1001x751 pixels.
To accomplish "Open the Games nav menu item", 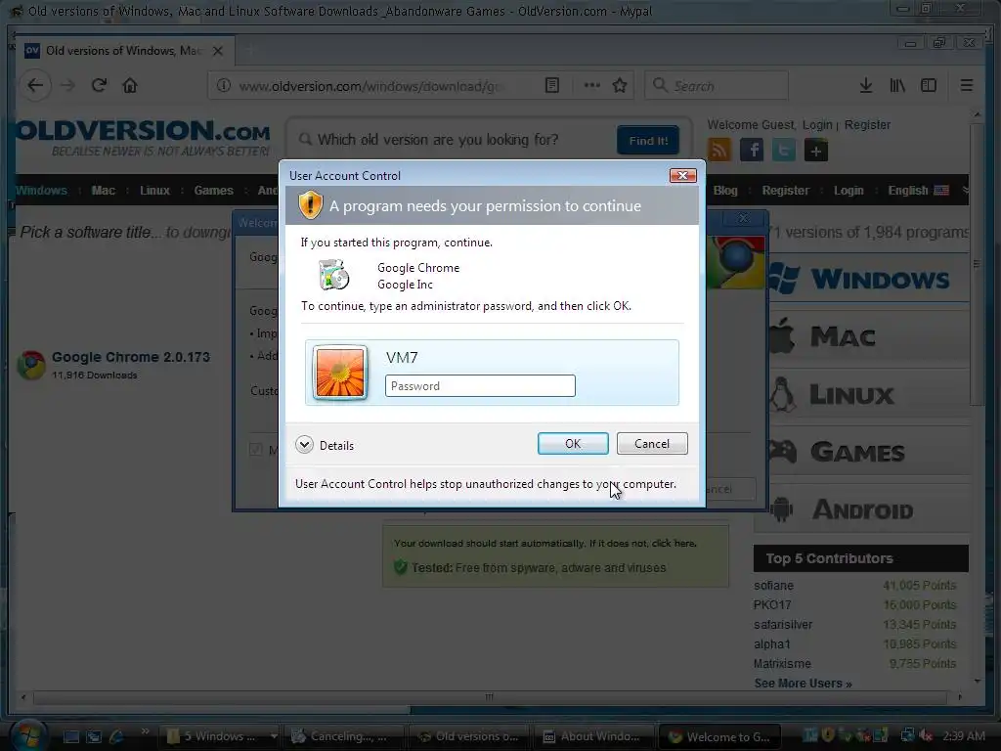I will (213, 191).
